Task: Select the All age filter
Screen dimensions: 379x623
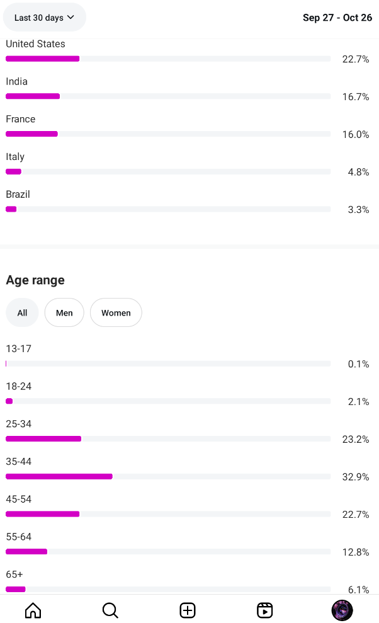Action: 22,312
